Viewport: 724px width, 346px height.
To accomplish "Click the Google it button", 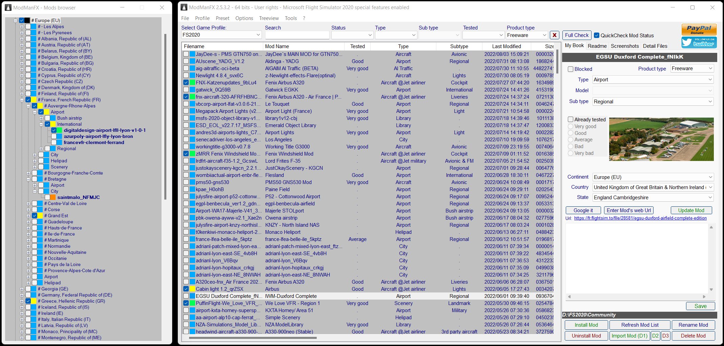I will pos(583,210).
